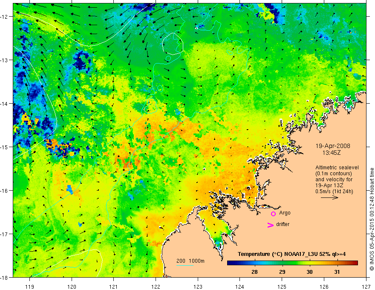375x290 pixels.
Task: Click the cyan 200 1000m depth contour legend line
Action: [185, 265]
